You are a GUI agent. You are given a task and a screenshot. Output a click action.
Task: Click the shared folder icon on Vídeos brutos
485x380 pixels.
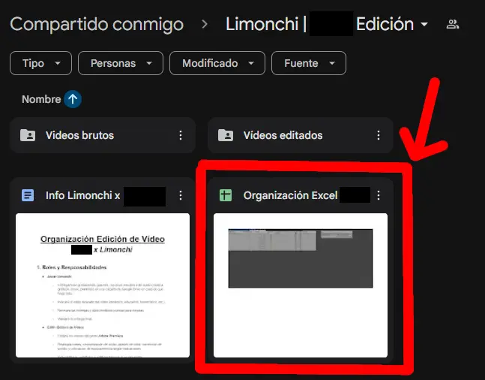[x=28, y=136]
